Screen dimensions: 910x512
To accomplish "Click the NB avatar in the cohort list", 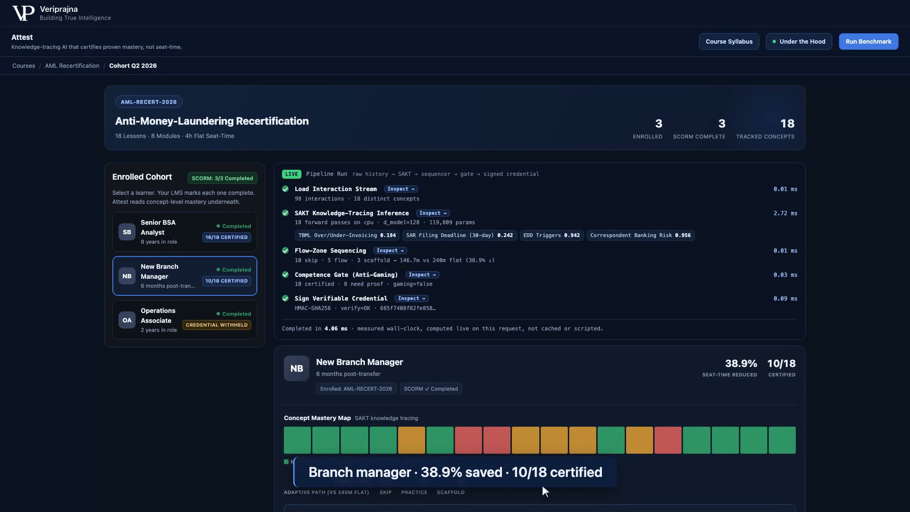I will coord(127,276).
